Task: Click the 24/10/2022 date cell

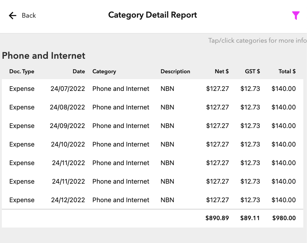Action: (68, 144)
